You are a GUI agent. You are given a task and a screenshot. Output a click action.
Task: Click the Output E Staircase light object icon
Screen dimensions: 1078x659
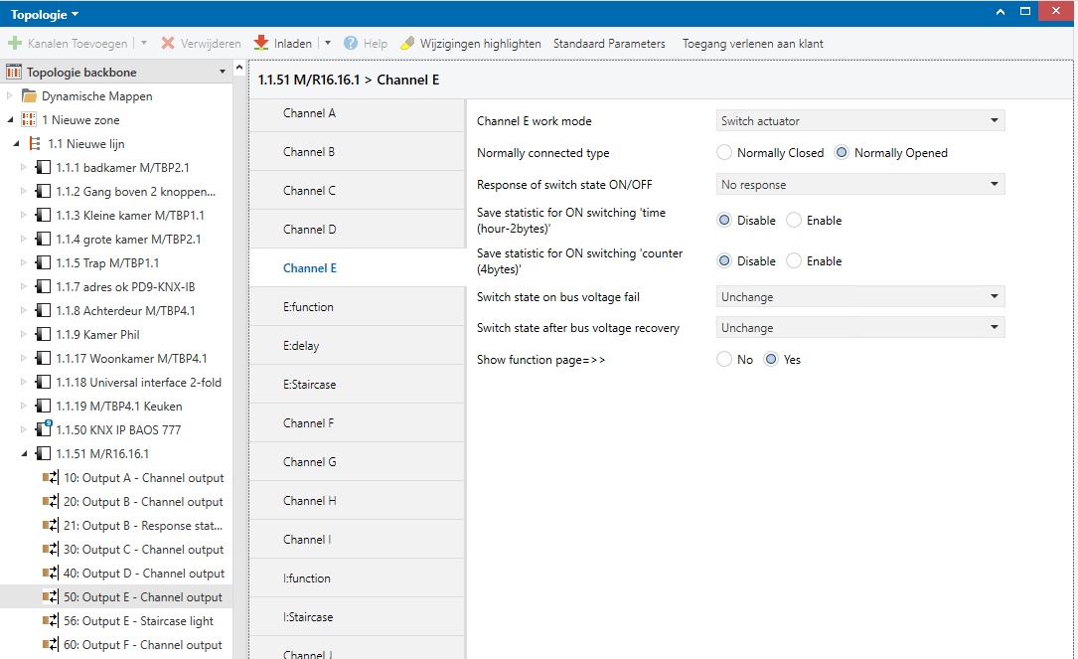point(51,621)
